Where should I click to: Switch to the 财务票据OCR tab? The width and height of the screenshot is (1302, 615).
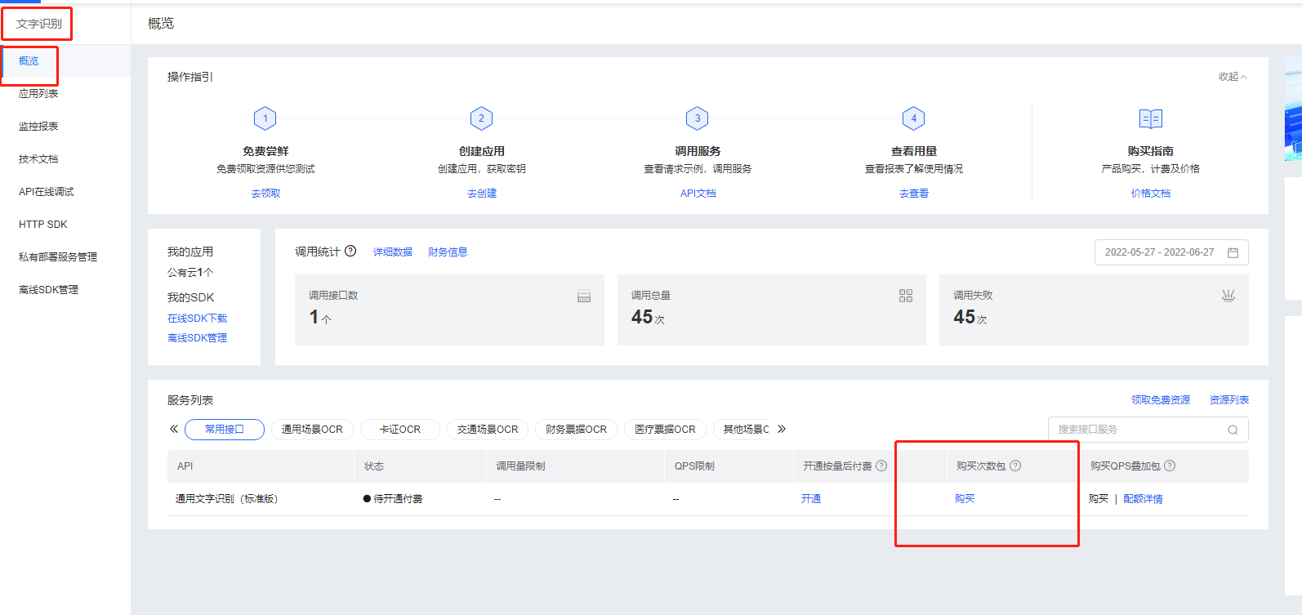point(576,430)
